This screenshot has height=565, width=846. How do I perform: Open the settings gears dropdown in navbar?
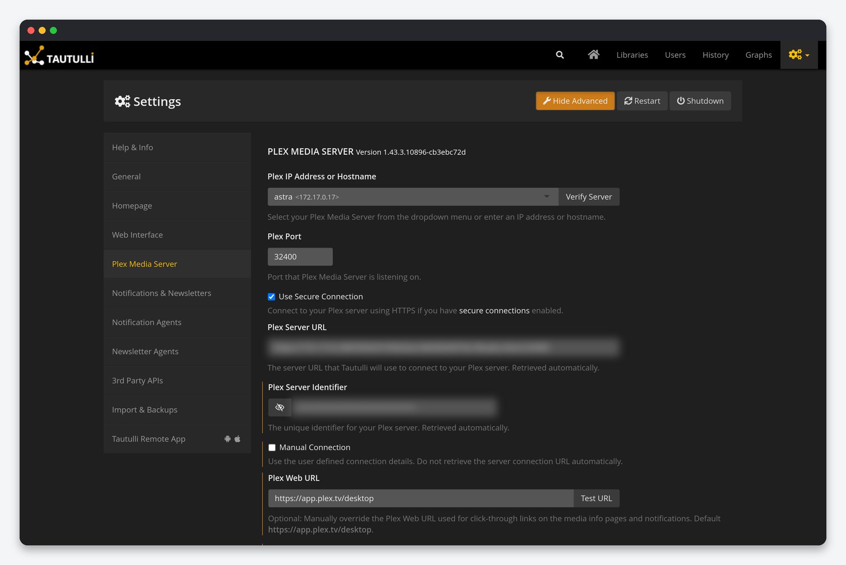[799, 55]
